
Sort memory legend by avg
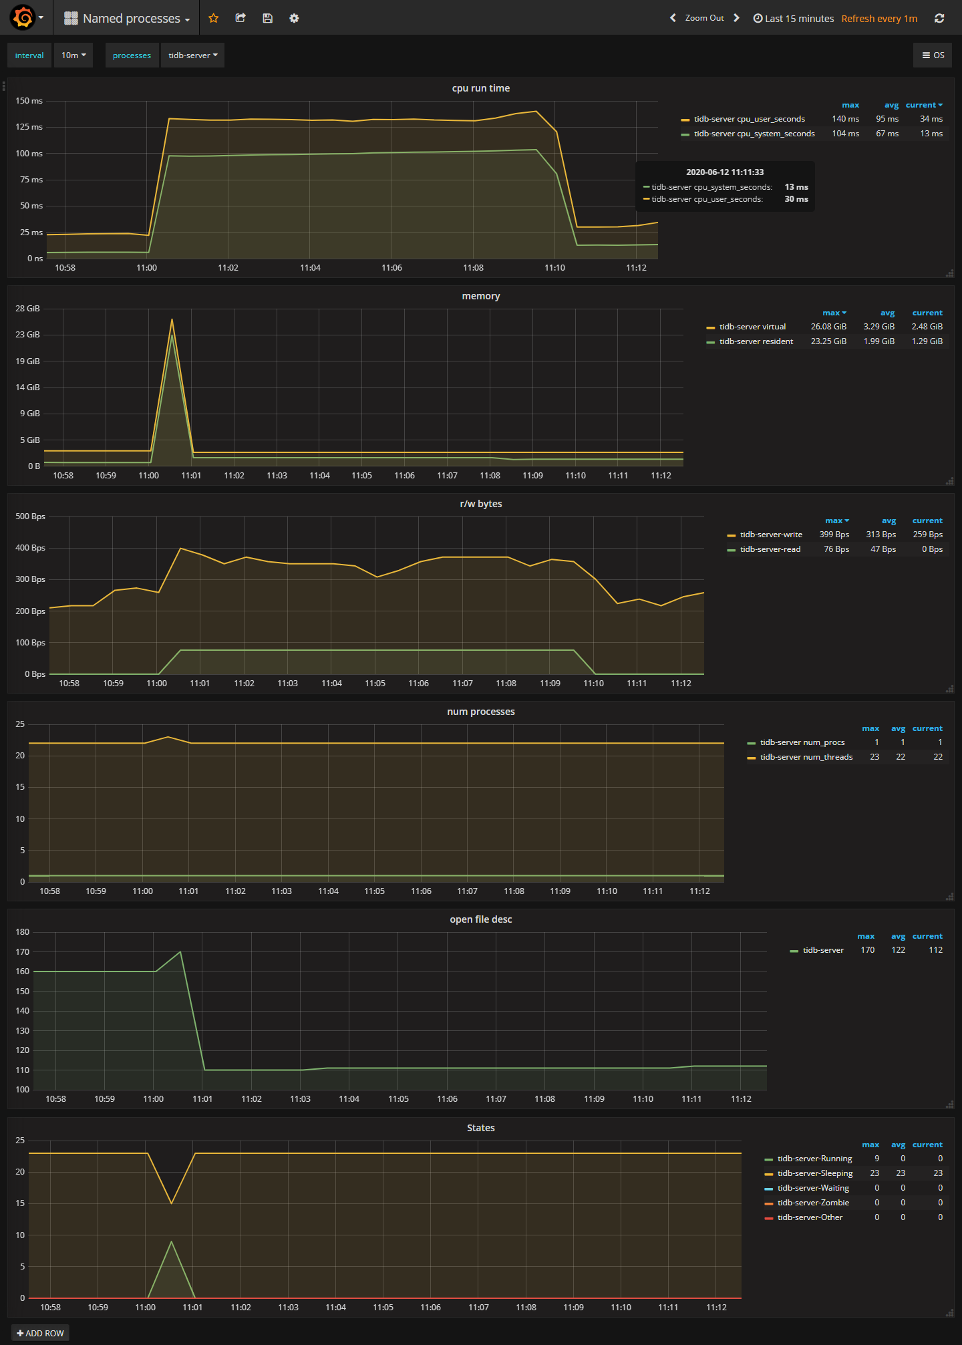(887, 313)
